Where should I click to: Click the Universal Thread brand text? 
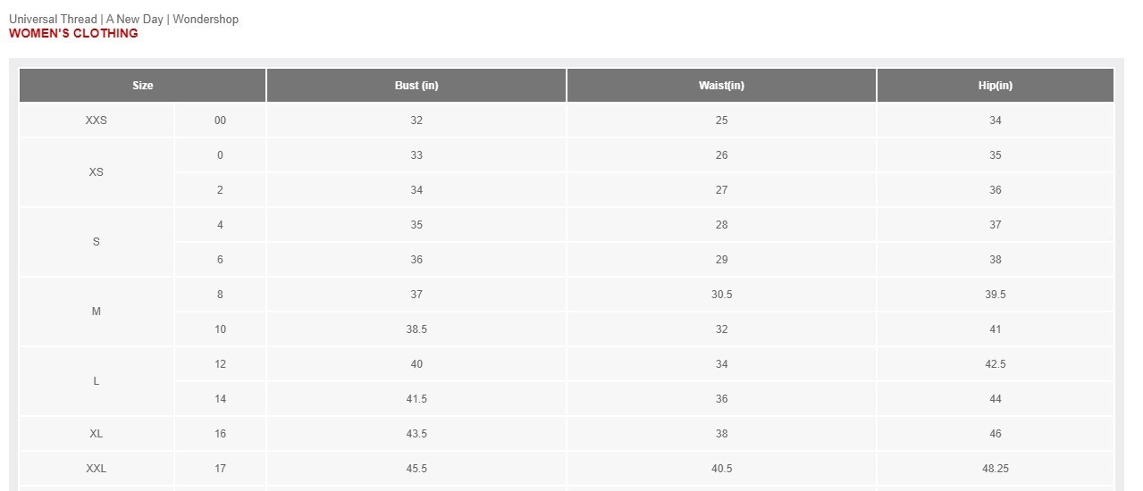[53, 19]
